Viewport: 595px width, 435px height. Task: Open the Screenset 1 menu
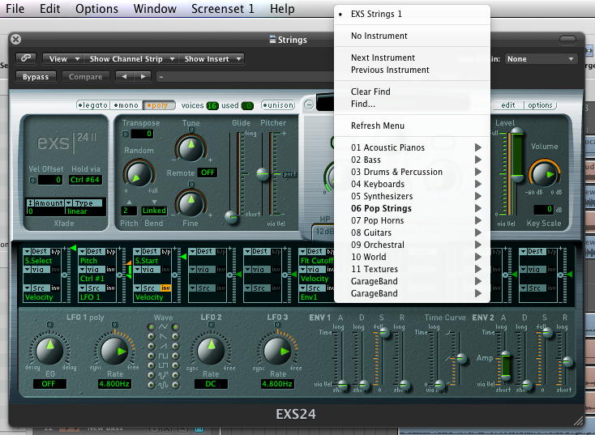pos(222,8)
